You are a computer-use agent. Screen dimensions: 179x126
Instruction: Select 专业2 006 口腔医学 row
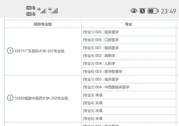[129, 40]
